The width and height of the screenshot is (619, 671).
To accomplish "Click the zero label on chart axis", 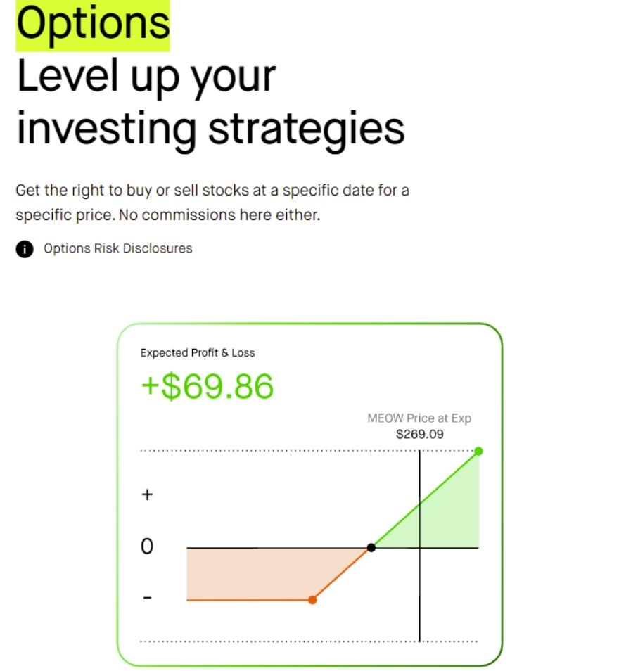I will (147, 547).
